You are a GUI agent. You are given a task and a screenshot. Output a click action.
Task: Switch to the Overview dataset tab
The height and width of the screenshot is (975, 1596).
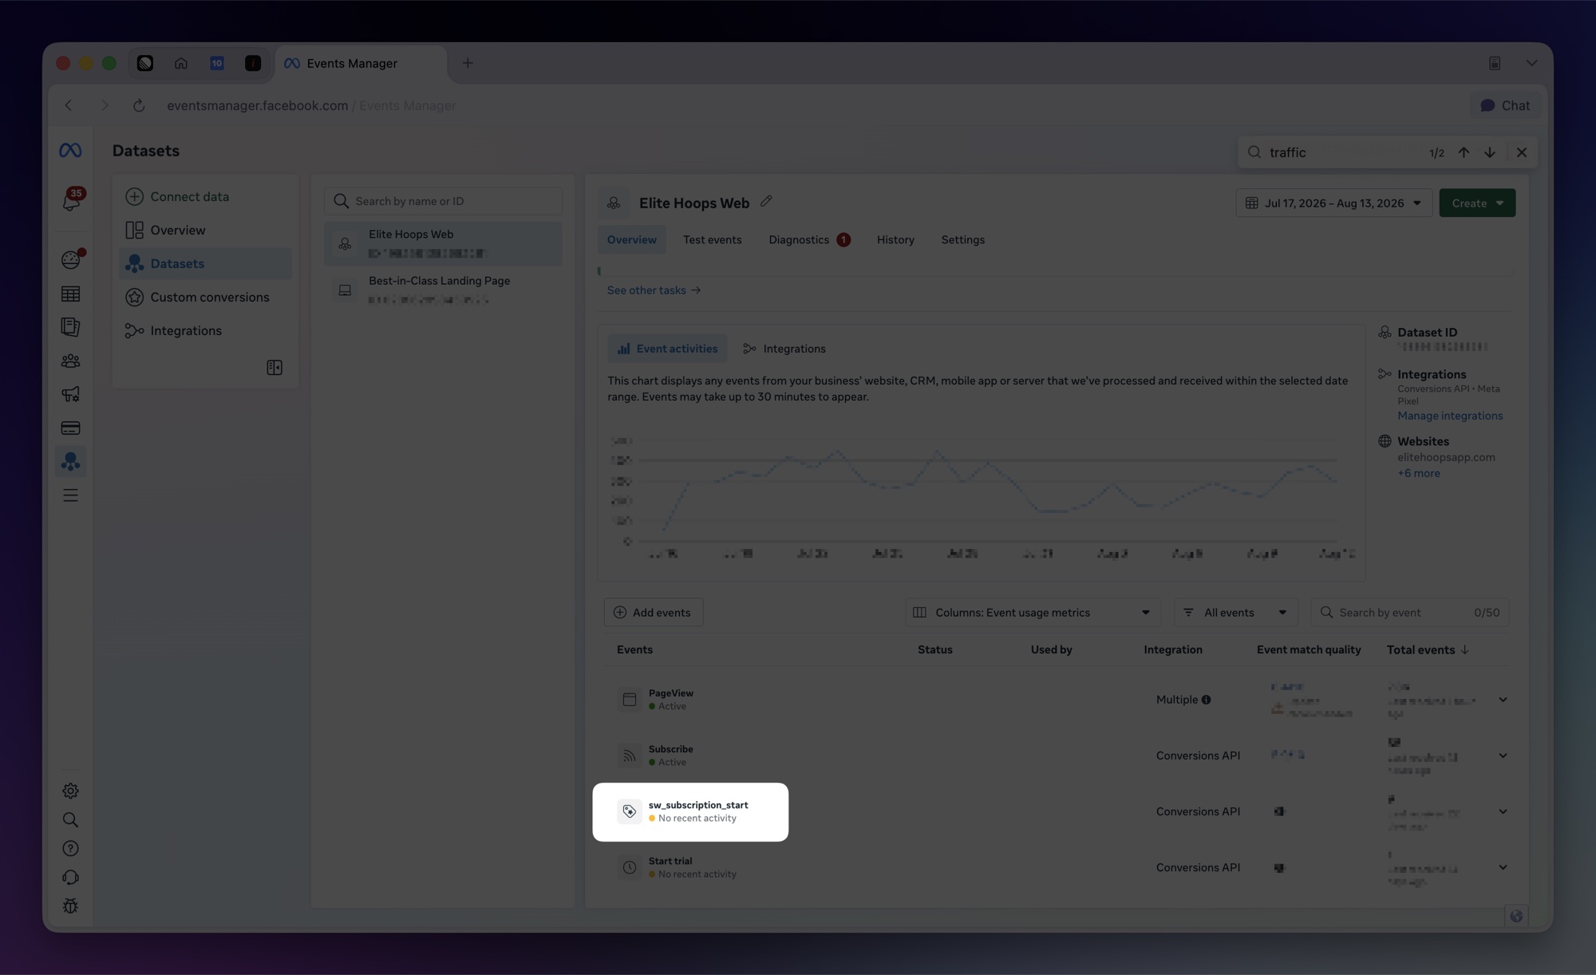pos(632,239)
